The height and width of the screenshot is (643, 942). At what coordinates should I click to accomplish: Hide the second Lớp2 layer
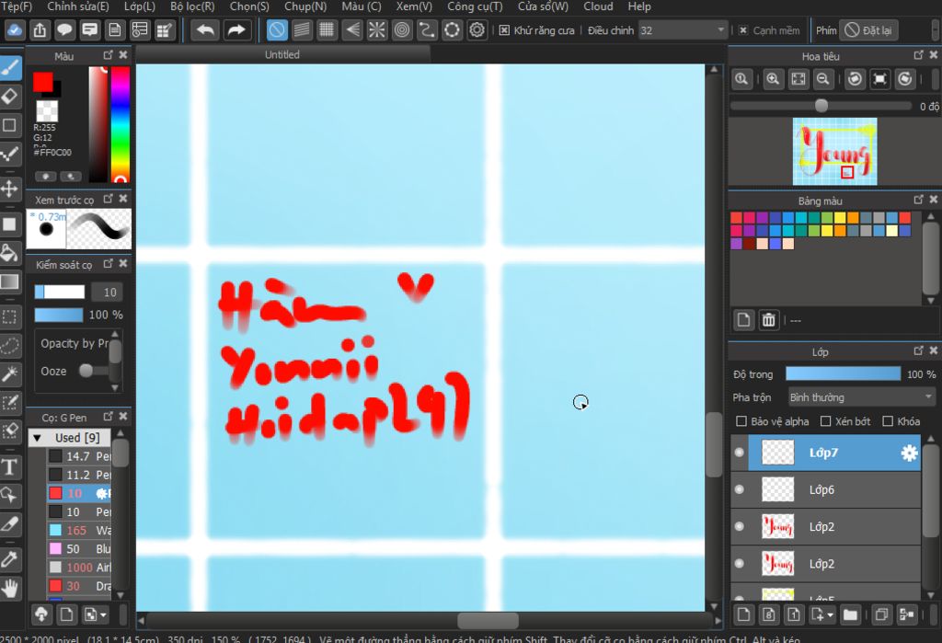point(740,564)
